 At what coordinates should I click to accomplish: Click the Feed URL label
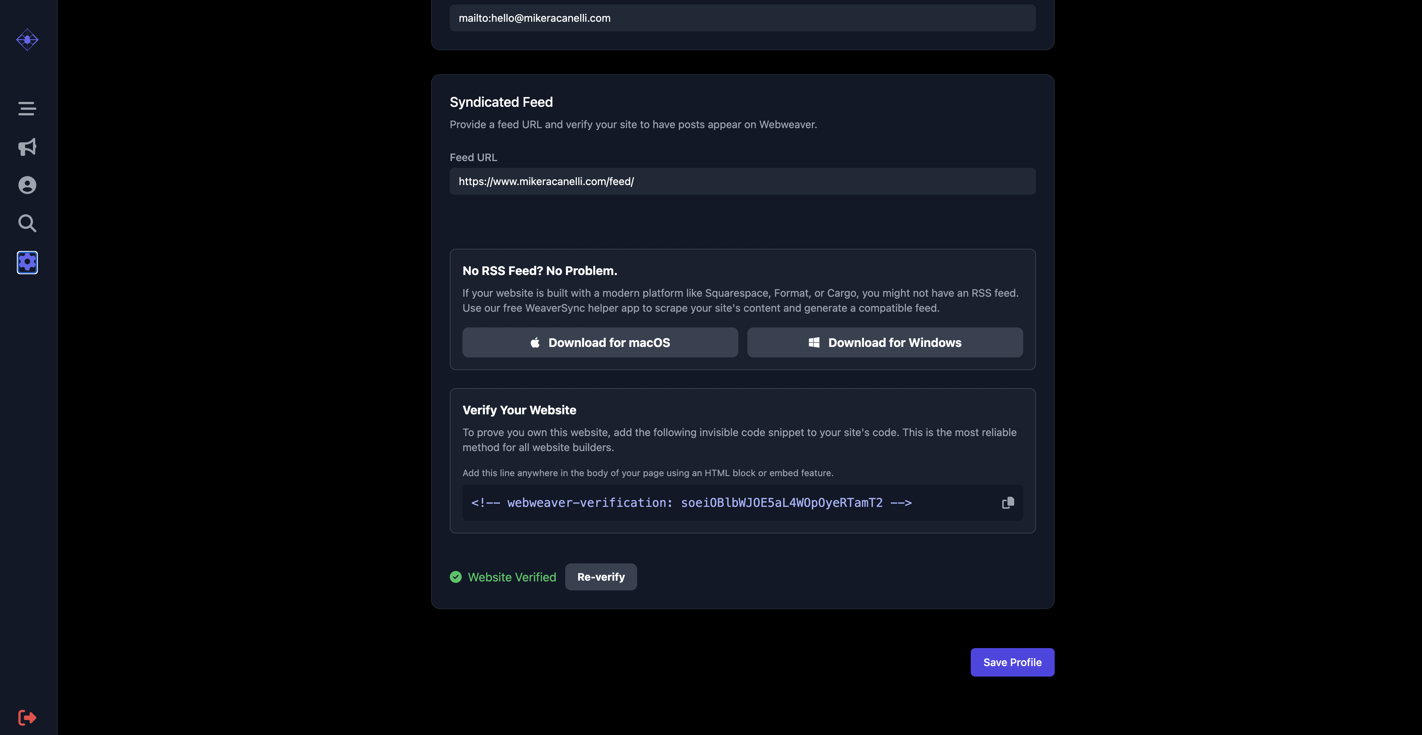473,157
